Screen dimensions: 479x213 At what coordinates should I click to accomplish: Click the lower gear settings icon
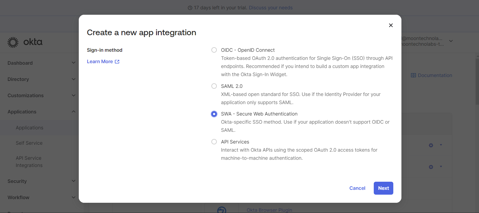click(431, 167)
